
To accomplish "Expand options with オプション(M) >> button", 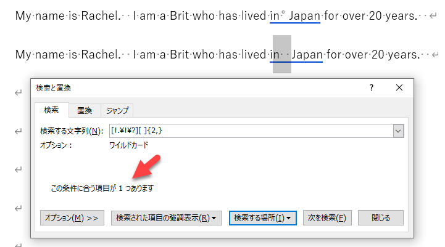I will point(72,217).
